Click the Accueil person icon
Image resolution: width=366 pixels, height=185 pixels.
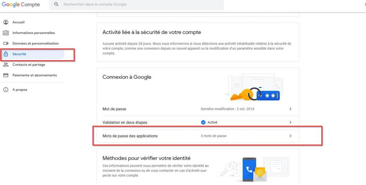click(x=6, y=22)
